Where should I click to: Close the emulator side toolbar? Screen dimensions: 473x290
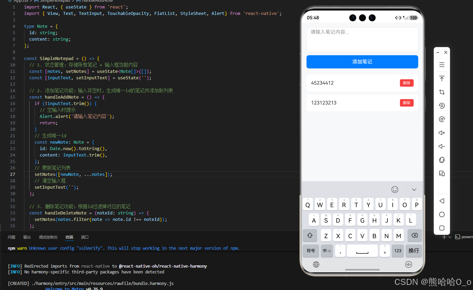446,53
